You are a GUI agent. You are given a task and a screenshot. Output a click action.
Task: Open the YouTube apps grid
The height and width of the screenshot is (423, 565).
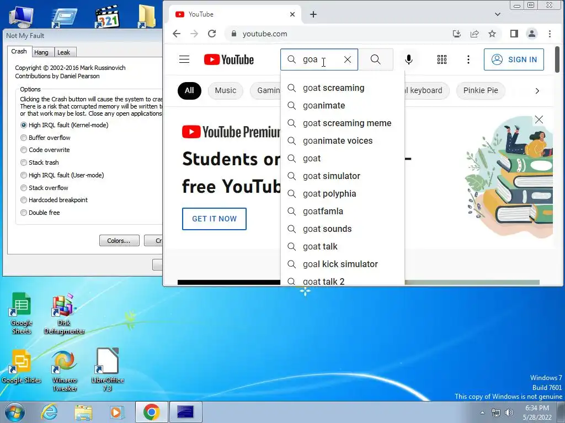[x=442, y=59]
